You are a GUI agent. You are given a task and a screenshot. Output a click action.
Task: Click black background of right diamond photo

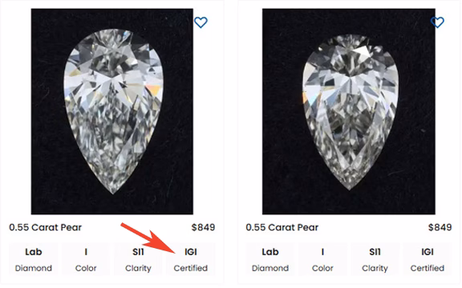283,176
